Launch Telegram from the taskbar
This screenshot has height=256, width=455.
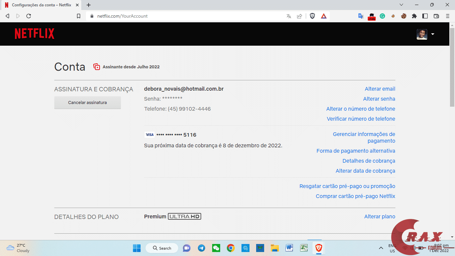click(x=202, y=248)
